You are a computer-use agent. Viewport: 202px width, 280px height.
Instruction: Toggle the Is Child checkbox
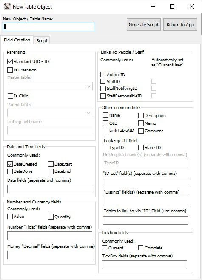(10, 96)
